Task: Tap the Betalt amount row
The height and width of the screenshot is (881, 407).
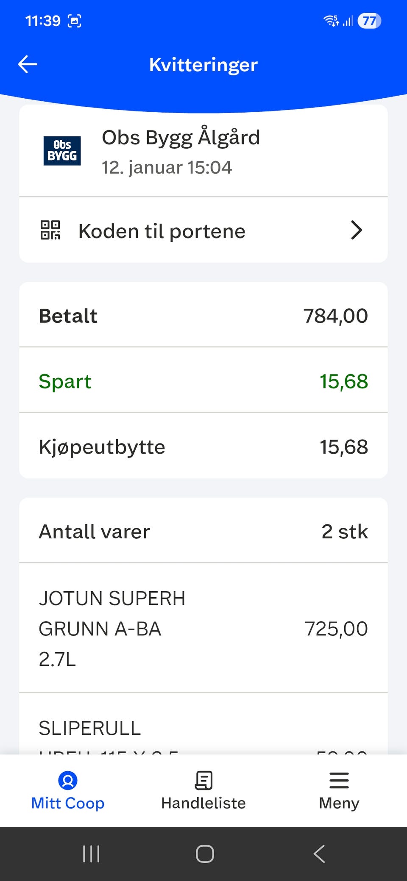Action: (203, 316)
